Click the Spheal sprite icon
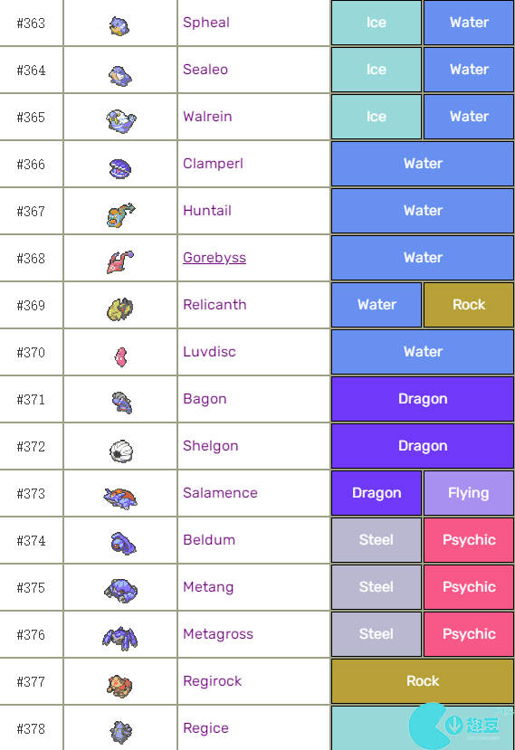515x750 pixels. tap(119, 26)
